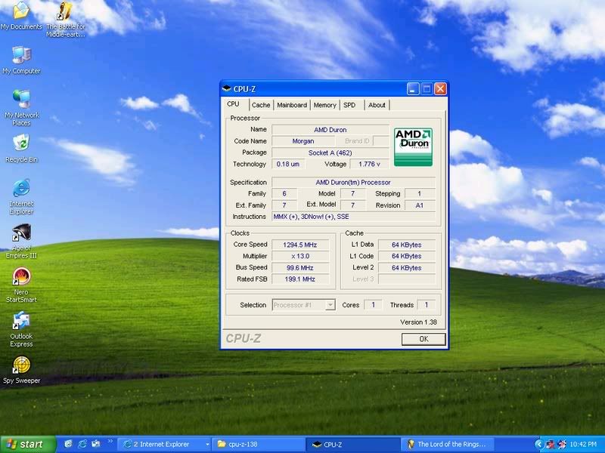Open the Mainboard tab
The width and height of the screenshot is (605, 453).
(x=292, y=105)
